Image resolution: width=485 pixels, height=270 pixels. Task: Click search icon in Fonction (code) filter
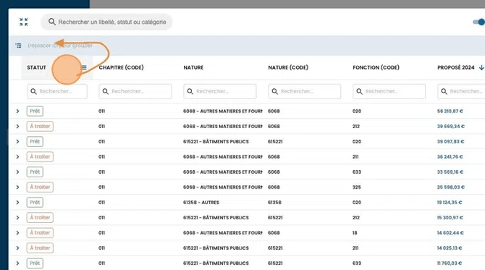coord(360,91)
